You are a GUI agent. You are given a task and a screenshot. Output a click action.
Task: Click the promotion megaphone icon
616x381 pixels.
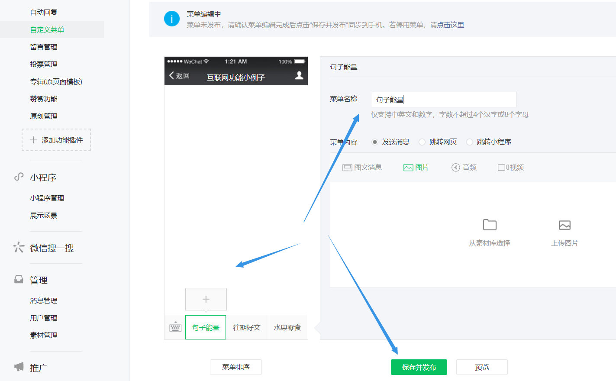tap(19, 367)
